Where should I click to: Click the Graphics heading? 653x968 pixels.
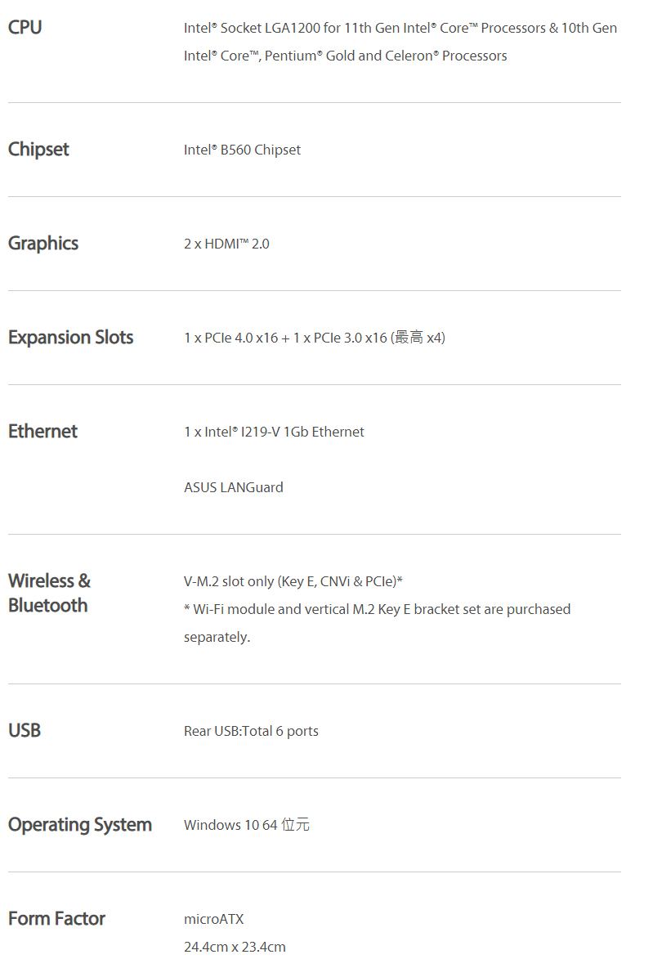43,244
